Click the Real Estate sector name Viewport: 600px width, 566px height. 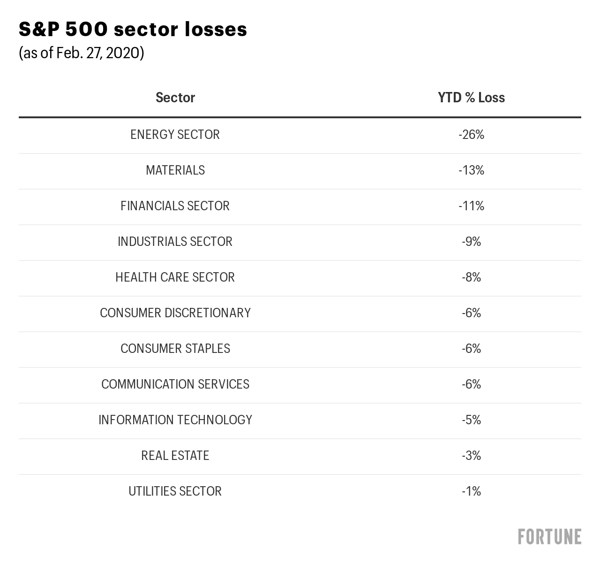pyautogui.click(x=175, y=456)
